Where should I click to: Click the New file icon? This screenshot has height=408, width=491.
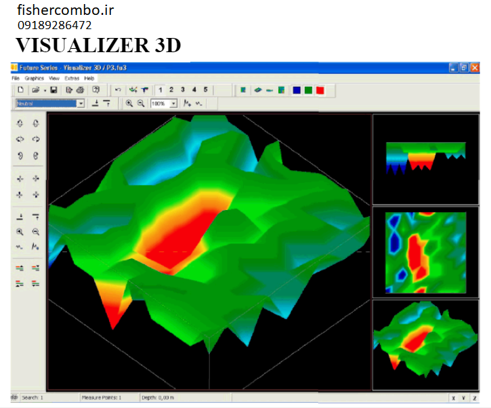tap(20, 89)
